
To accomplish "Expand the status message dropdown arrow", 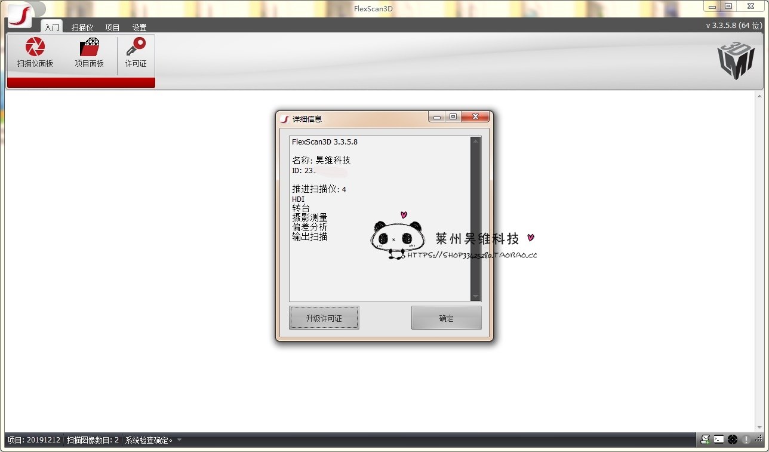I will tap(180, 440).
